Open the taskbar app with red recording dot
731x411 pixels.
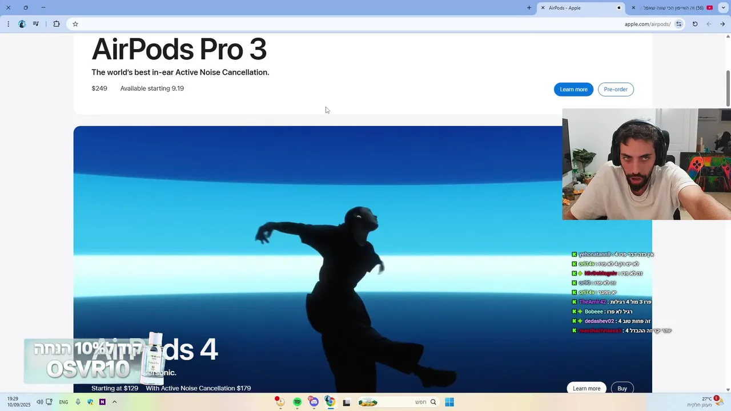tap(280, 402)
